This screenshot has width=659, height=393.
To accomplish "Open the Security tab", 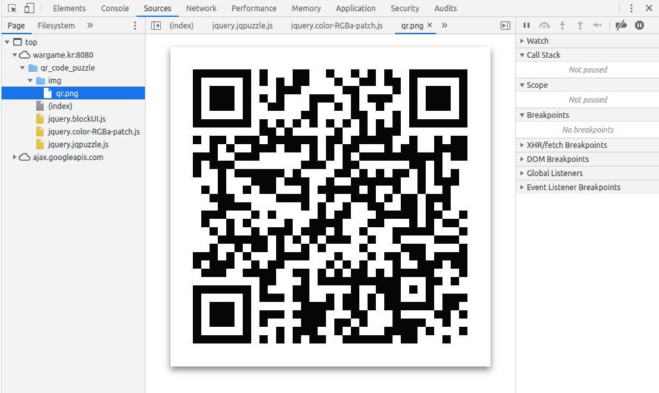I will (405, 8).
